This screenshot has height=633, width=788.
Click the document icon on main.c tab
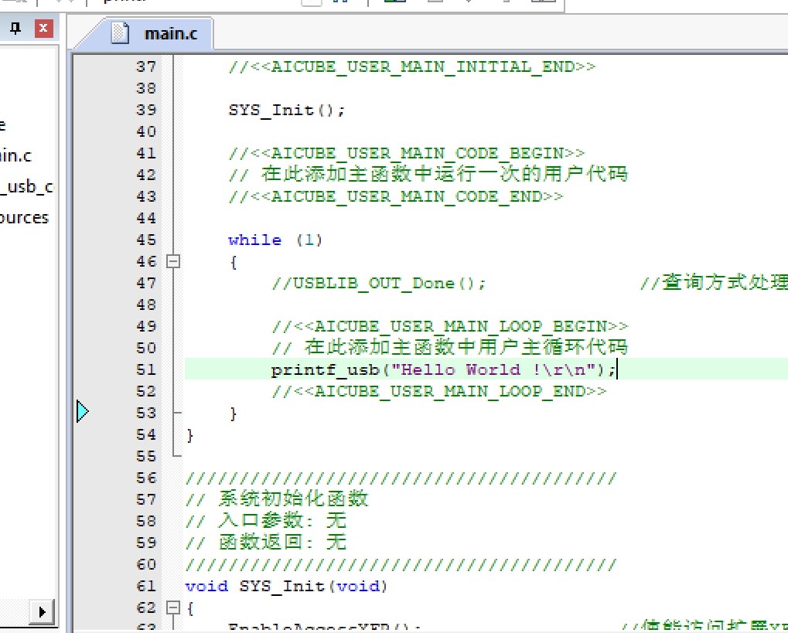[119, 32]
